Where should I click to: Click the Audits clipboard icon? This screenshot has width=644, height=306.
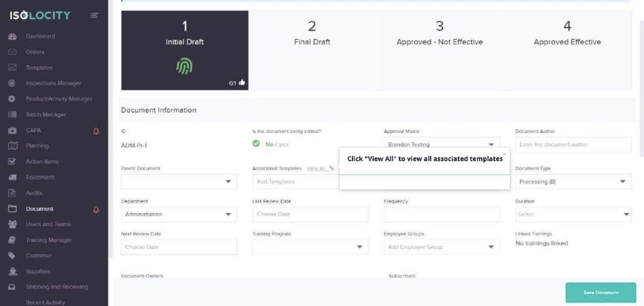[12, 193]
